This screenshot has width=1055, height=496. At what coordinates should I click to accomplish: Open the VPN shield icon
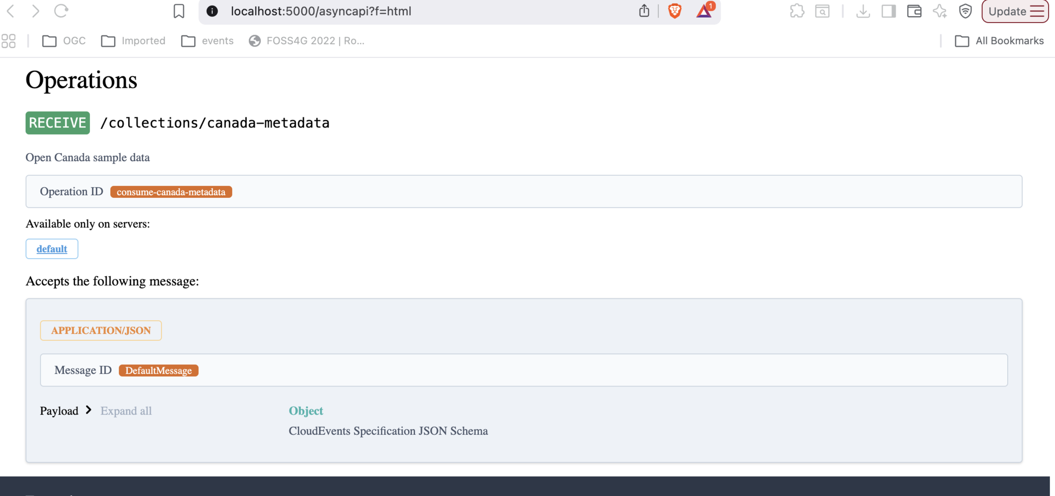pyautogui.click(x=965, y=11)
